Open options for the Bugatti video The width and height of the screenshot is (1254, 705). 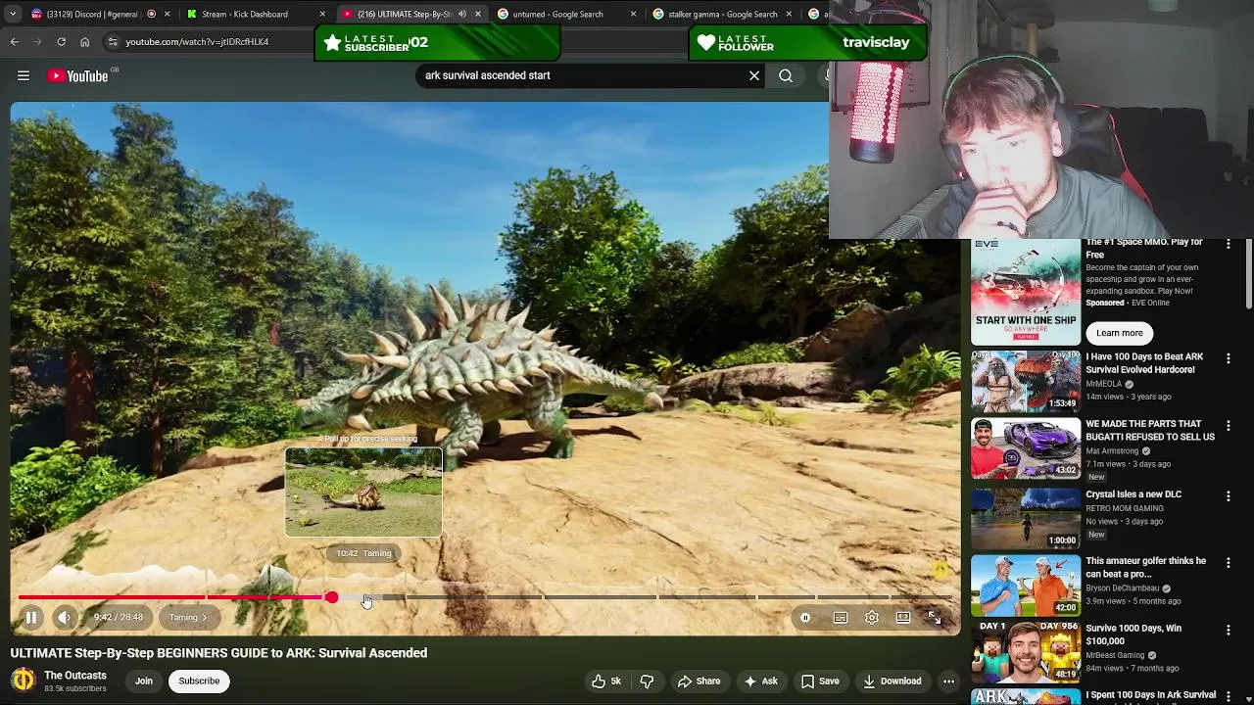1229,427
